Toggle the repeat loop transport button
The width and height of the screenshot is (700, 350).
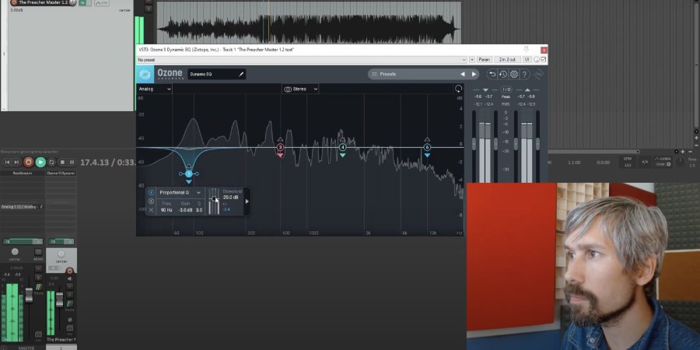pos(51,162)
